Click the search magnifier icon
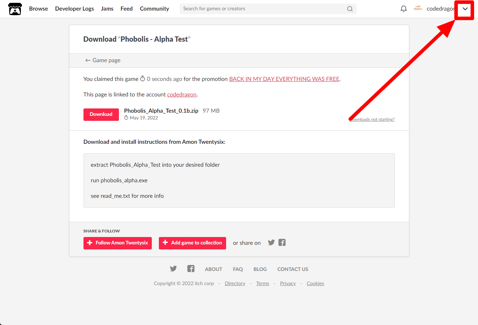Screen dimensions: 478x325 [x=350, y=9]
